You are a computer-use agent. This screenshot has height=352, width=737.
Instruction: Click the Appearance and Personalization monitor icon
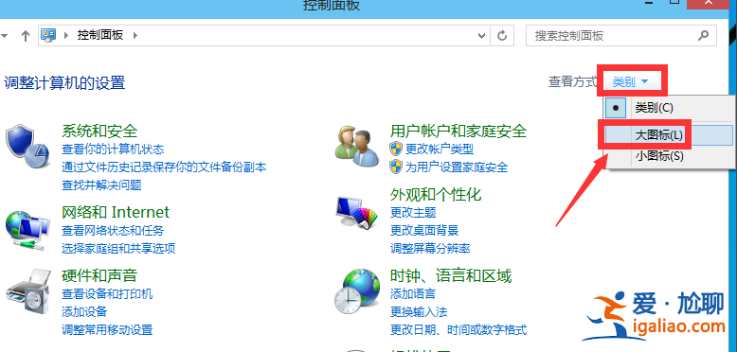coord(357,213)
